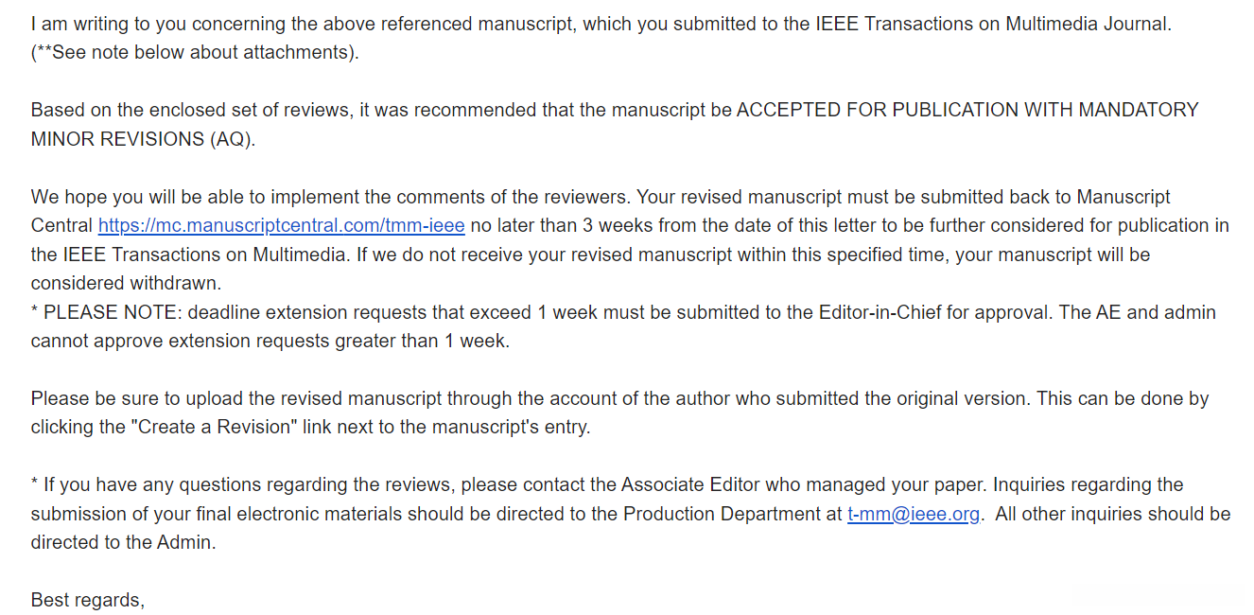Click the t-mm@ieee.org email link
The image size is (1254, 615).
[914, 514]
